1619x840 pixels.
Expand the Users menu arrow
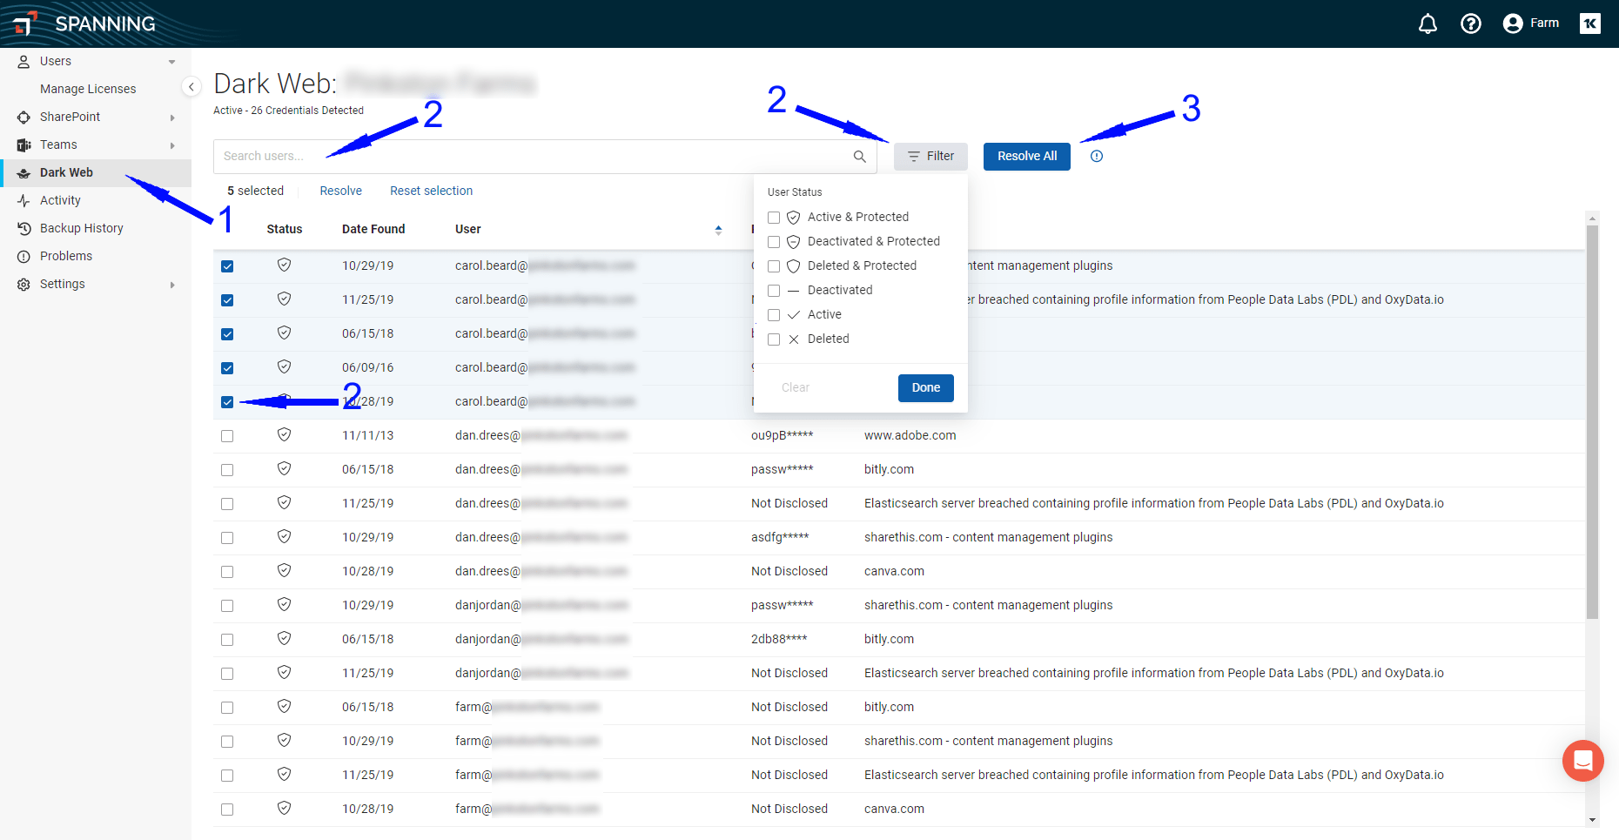[x=171, y=62]
